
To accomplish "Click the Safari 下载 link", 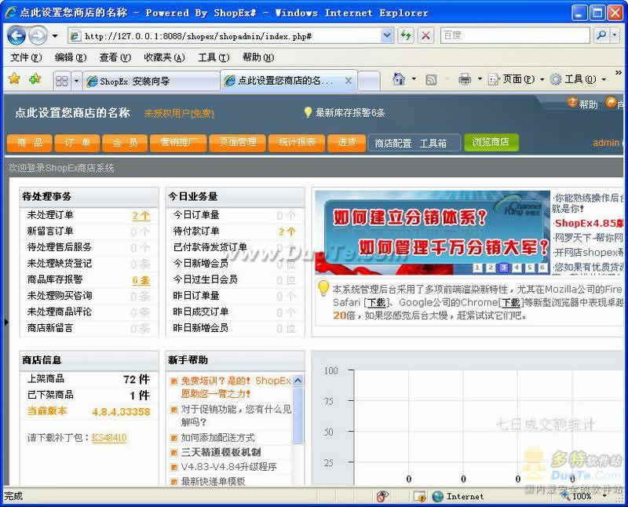I will pos(377,303).
